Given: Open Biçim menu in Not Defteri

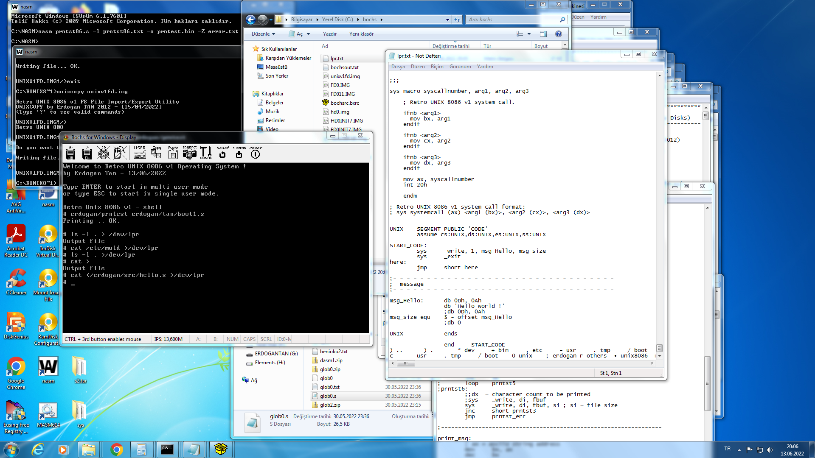Looking at the screenshot, I should click(437, 67).
